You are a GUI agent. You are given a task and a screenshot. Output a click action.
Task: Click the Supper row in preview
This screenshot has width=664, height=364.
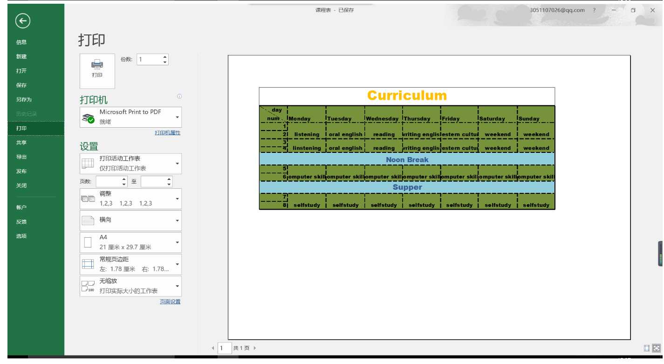coord(407,187)
